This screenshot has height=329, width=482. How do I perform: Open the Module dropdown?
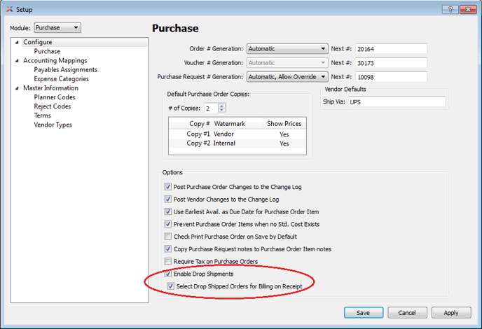[58, 28]
